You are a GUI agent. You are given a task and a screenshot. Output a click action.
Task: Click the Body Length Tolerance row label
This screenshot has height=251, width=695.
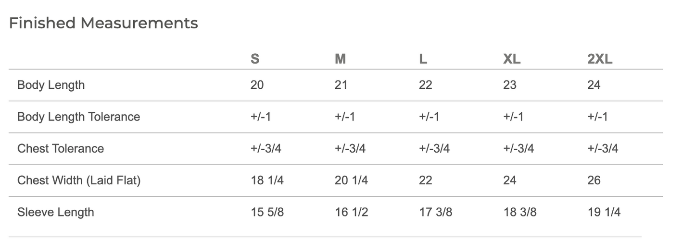[x=79, y=117]
